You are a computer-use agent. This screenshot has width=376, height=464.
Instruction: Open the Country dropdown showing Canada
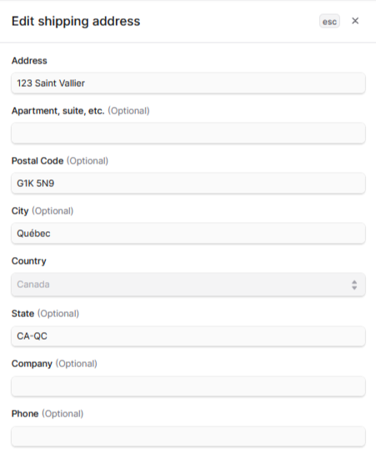click(188, 285)
